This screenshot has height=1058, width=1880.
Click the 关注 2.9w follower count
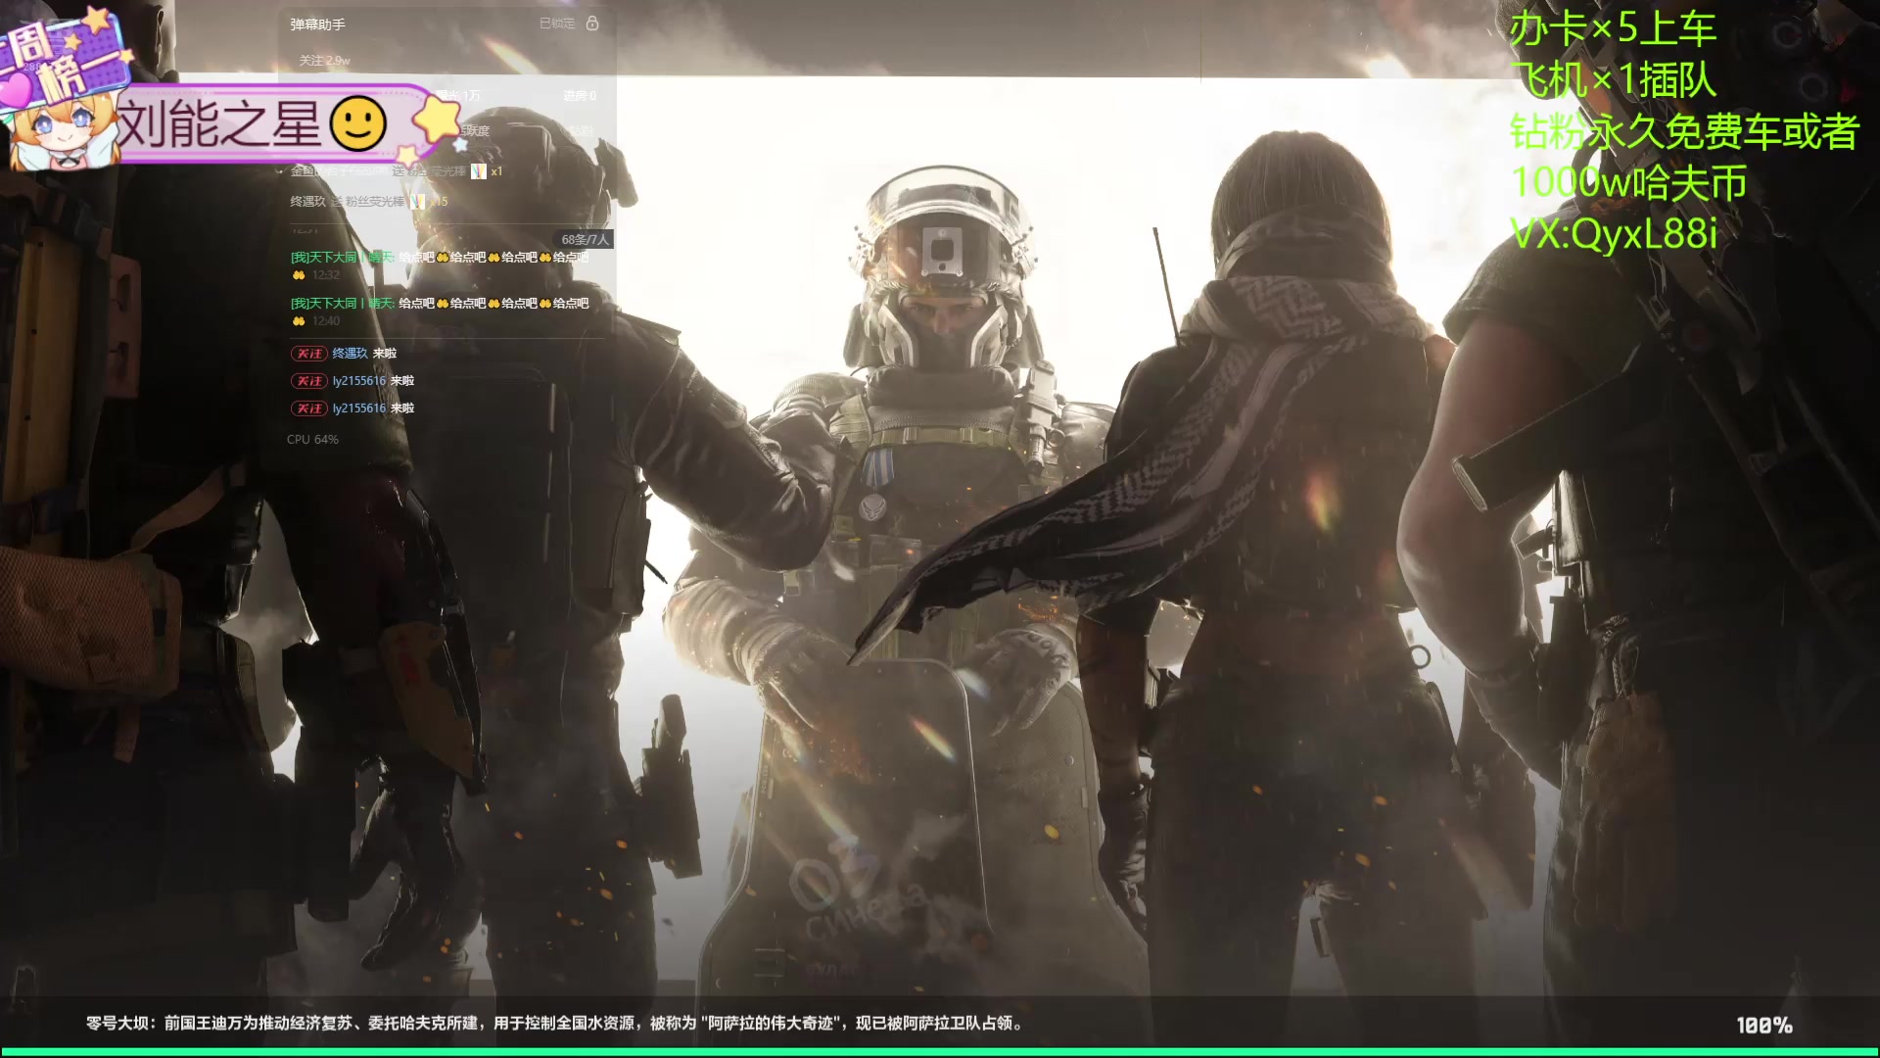coord(324,61)
